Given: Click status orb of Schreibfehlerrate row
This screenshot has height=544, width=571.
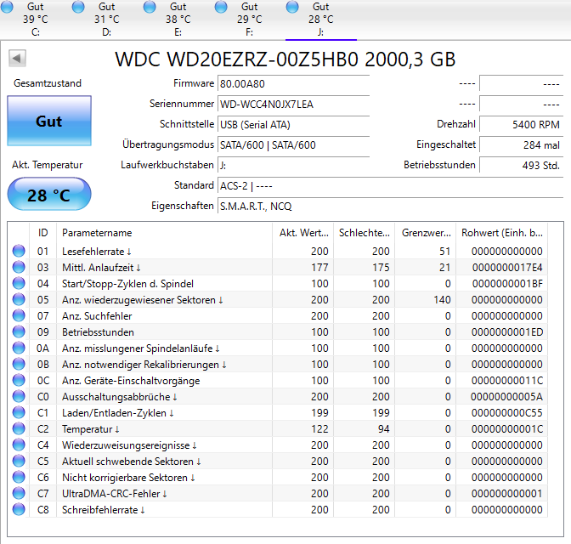Looking at the screenshot, I should 19,509.
